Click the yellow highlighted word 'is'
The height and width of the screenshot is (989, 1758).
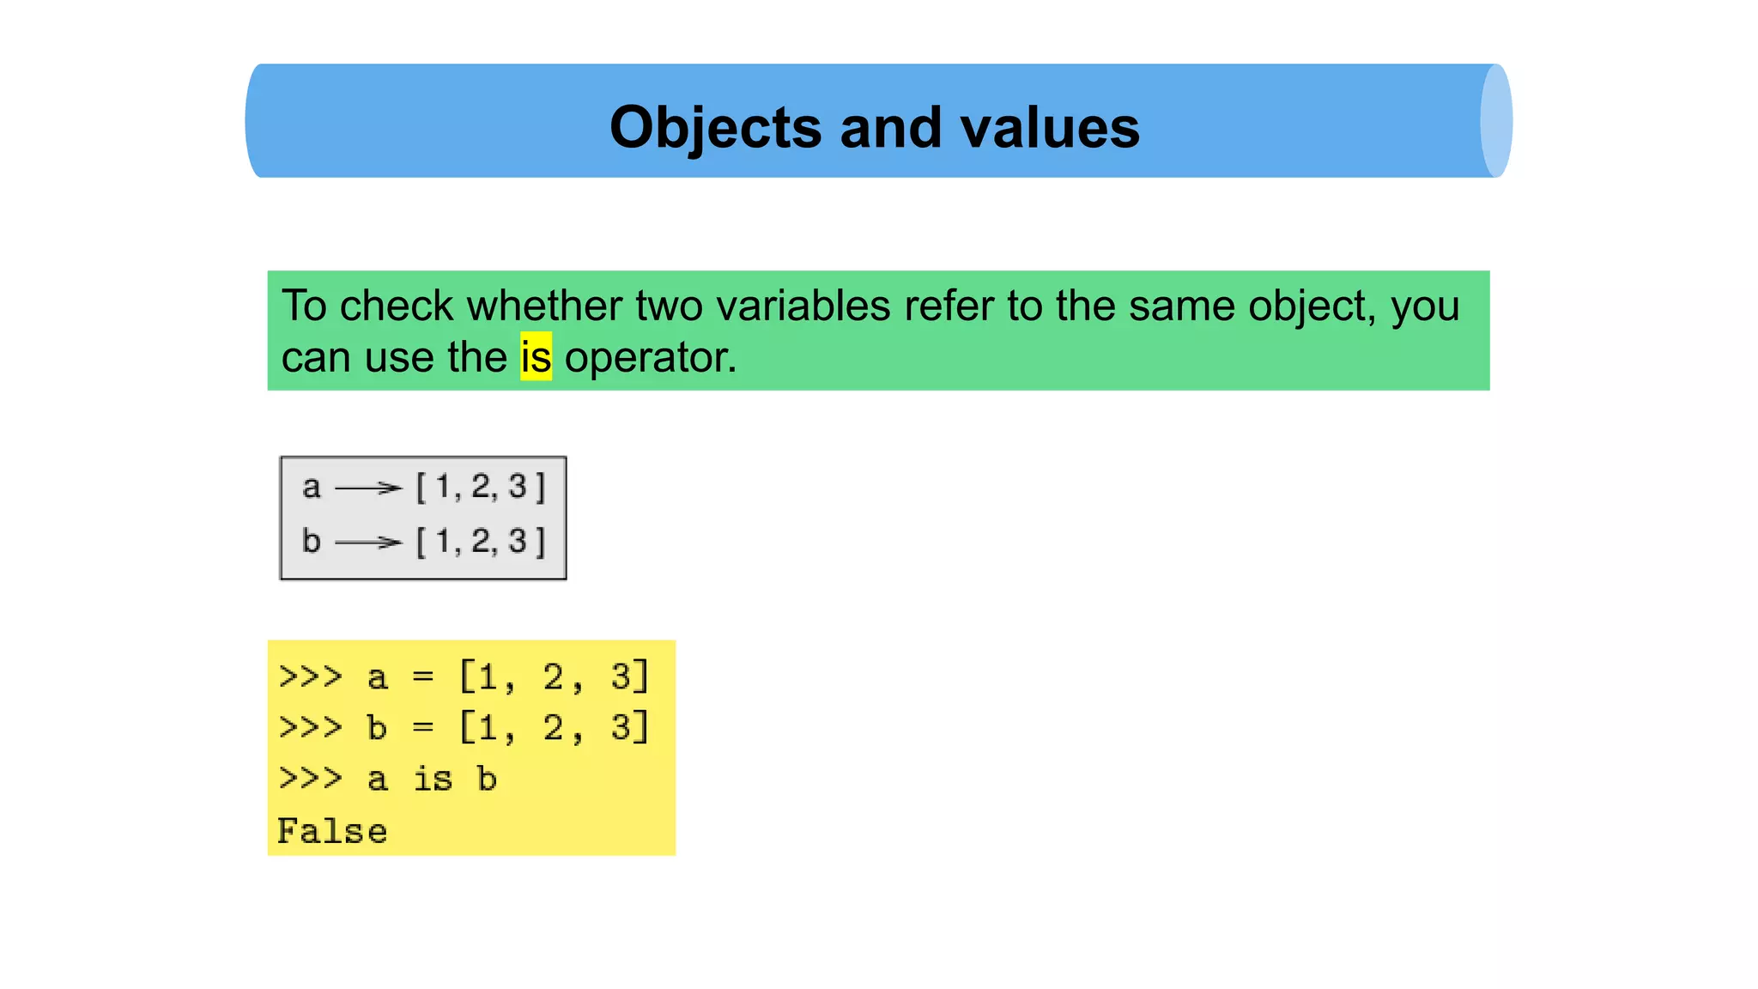(x=536, y=356)
